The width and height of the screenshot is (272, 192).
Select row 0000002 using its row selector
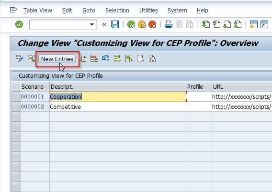(16, 107)
